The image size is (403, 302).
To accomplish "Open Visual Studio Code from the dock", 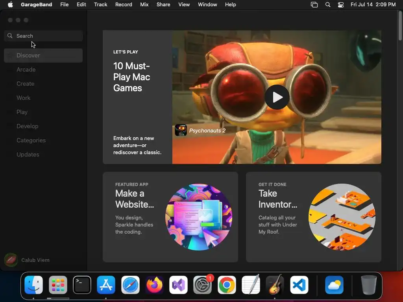I will coord(299,285).
